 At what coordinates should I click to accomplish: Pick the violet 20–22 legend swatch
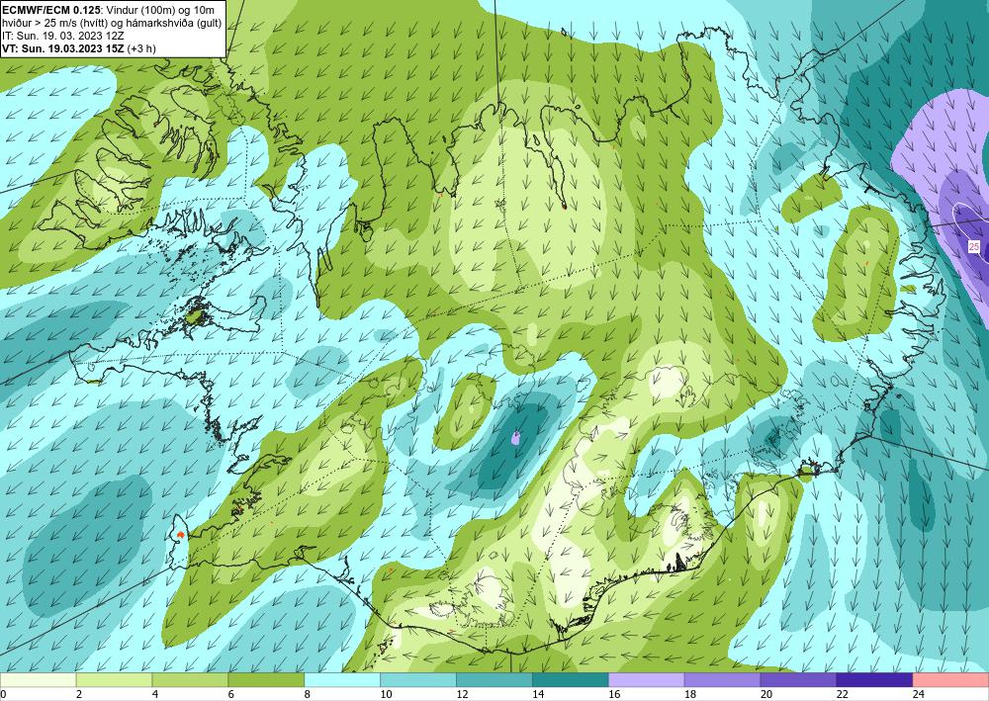coord(798,680)
